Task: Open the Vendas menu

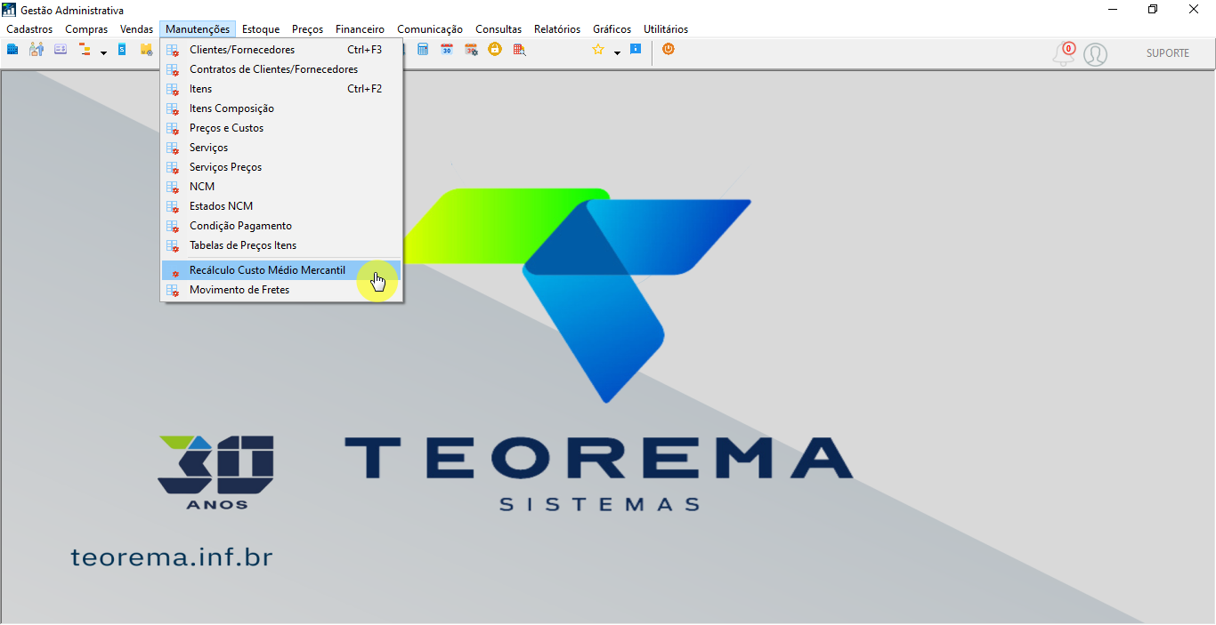Action: coord(137,29)
